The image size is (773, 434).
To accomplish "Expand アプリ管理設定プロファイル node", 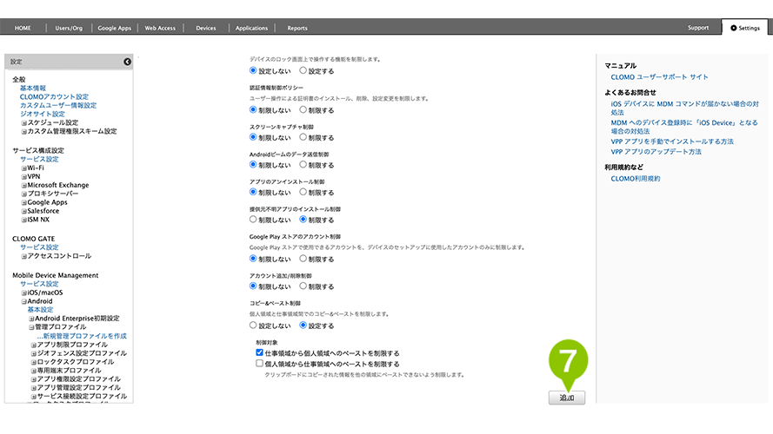I will click(x=34, y=388).
